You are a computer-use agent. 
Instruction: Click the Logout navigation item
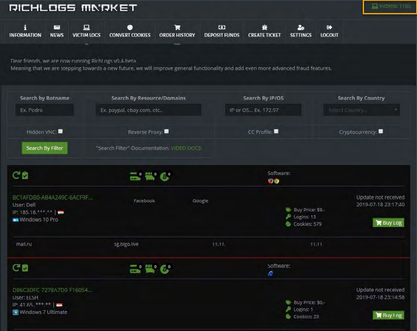[x=329, y=31]
